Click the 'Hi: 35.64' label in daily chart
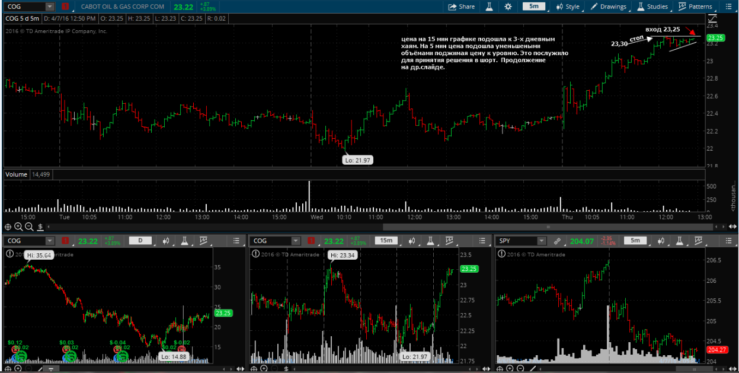Viewport: 739px width, 373px height. coord(39,254)
